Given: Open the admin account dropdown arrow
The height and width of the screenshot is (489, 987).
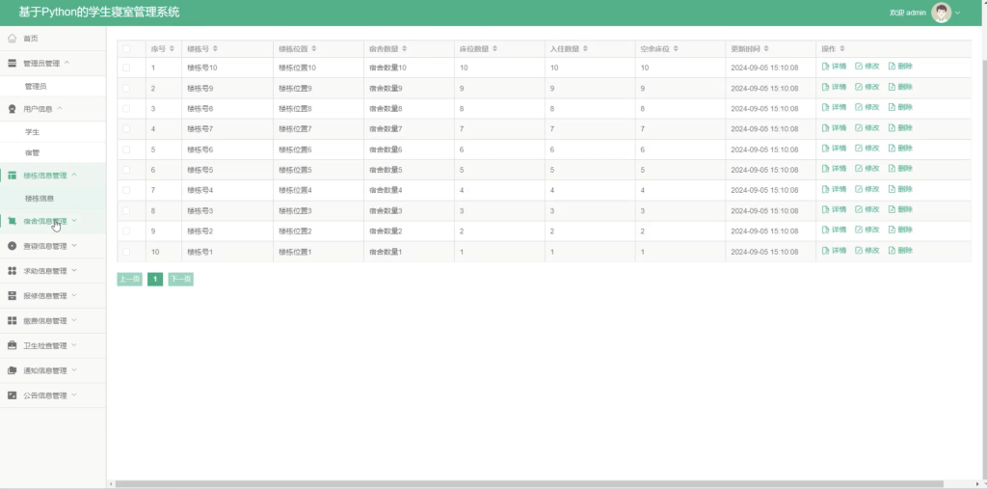Looking at the screenshot, I should (958, 13).
